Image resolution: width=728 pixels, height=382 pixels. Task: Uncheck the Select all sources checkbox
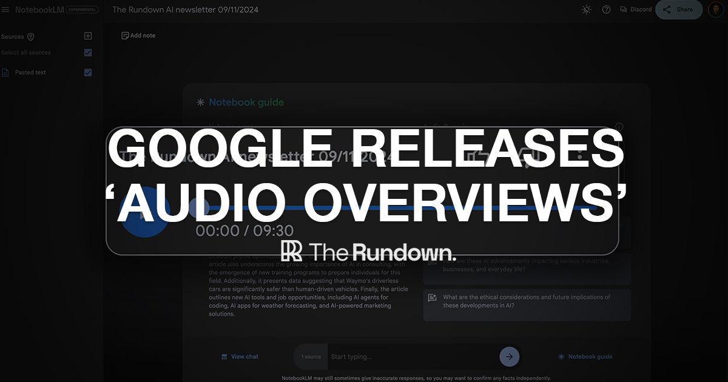[x=87, y=53]
